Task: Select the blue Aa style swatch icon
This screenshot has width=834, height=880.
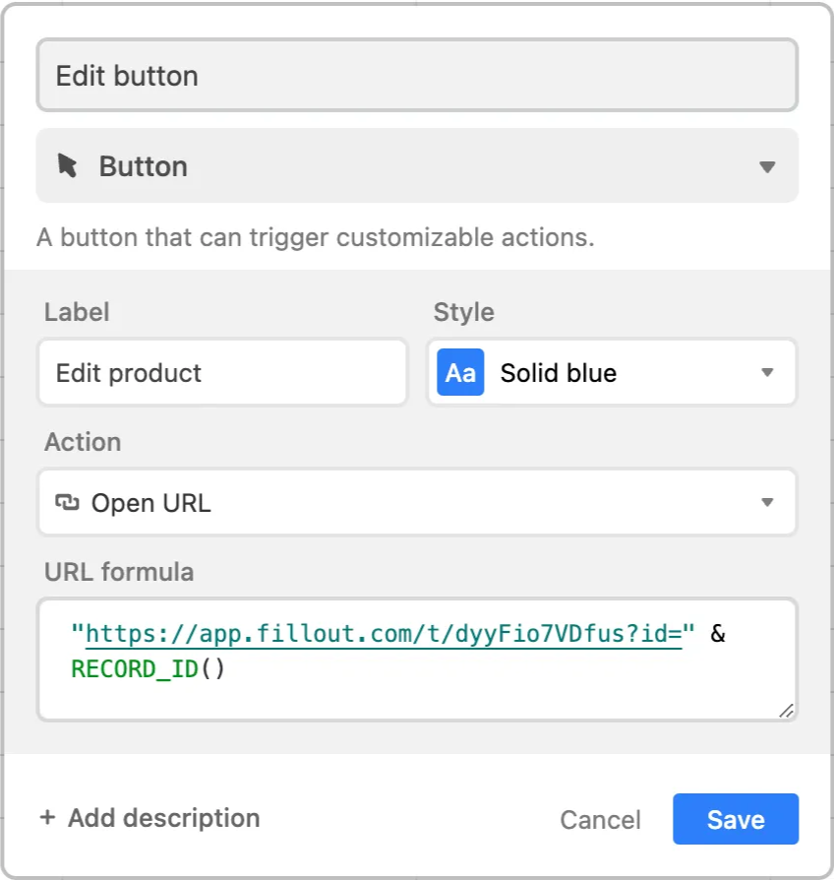Action: coord(459,372)
